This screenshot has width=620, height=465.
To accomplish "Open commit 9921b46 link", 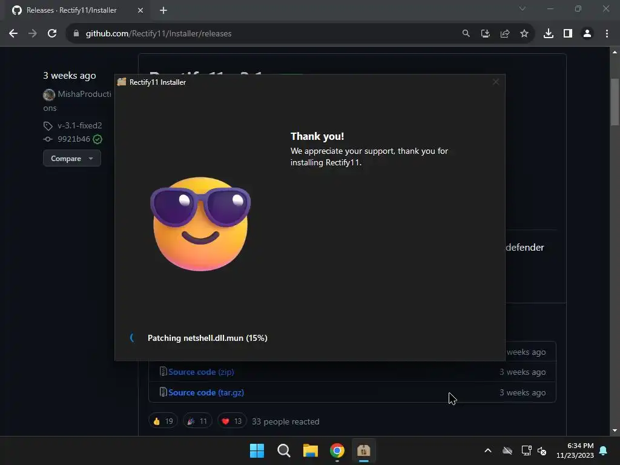I will pyautogui.click(x=73, y=139).
